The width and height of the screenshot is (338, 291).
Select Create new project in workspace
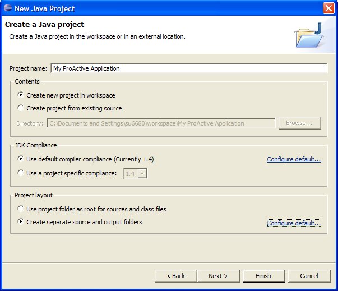coord(21,95)
